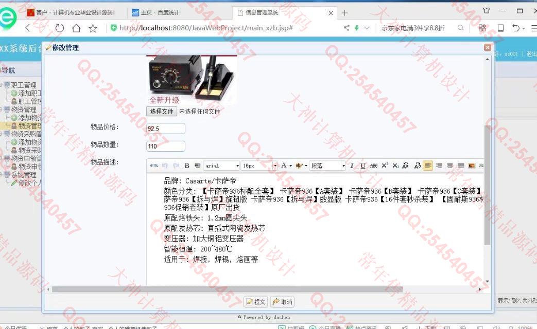The width and height of the screenshot is (537, 329).
Task: Select 系统管理 tree folder
Action: click(x=24, y=175)
